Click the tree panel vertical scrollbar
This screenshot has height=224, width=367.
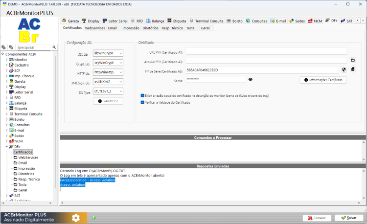(55, 122)
